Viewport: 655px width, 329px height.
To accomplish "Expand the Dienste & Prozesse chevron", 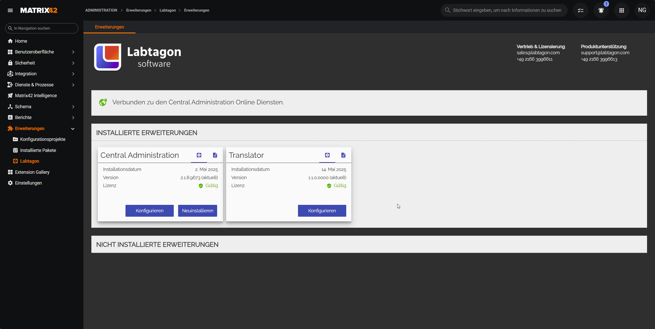I will click(x=73, y=85).
